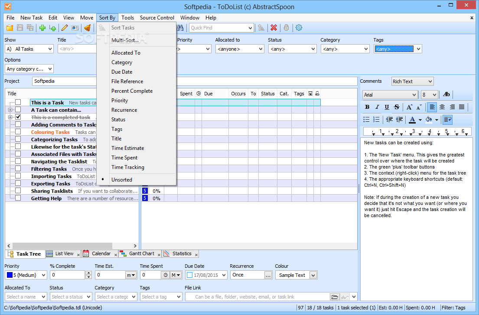Screen dimensions: 479x315
Task: Click the Time Spent clock button
Action: (x=165, y=275)
